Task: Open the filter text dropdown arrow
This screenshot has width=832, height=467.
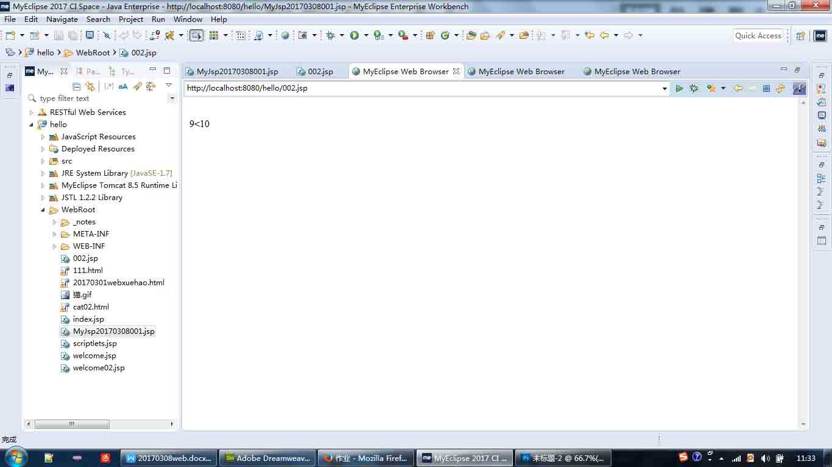Action: (x=172, y=99)
